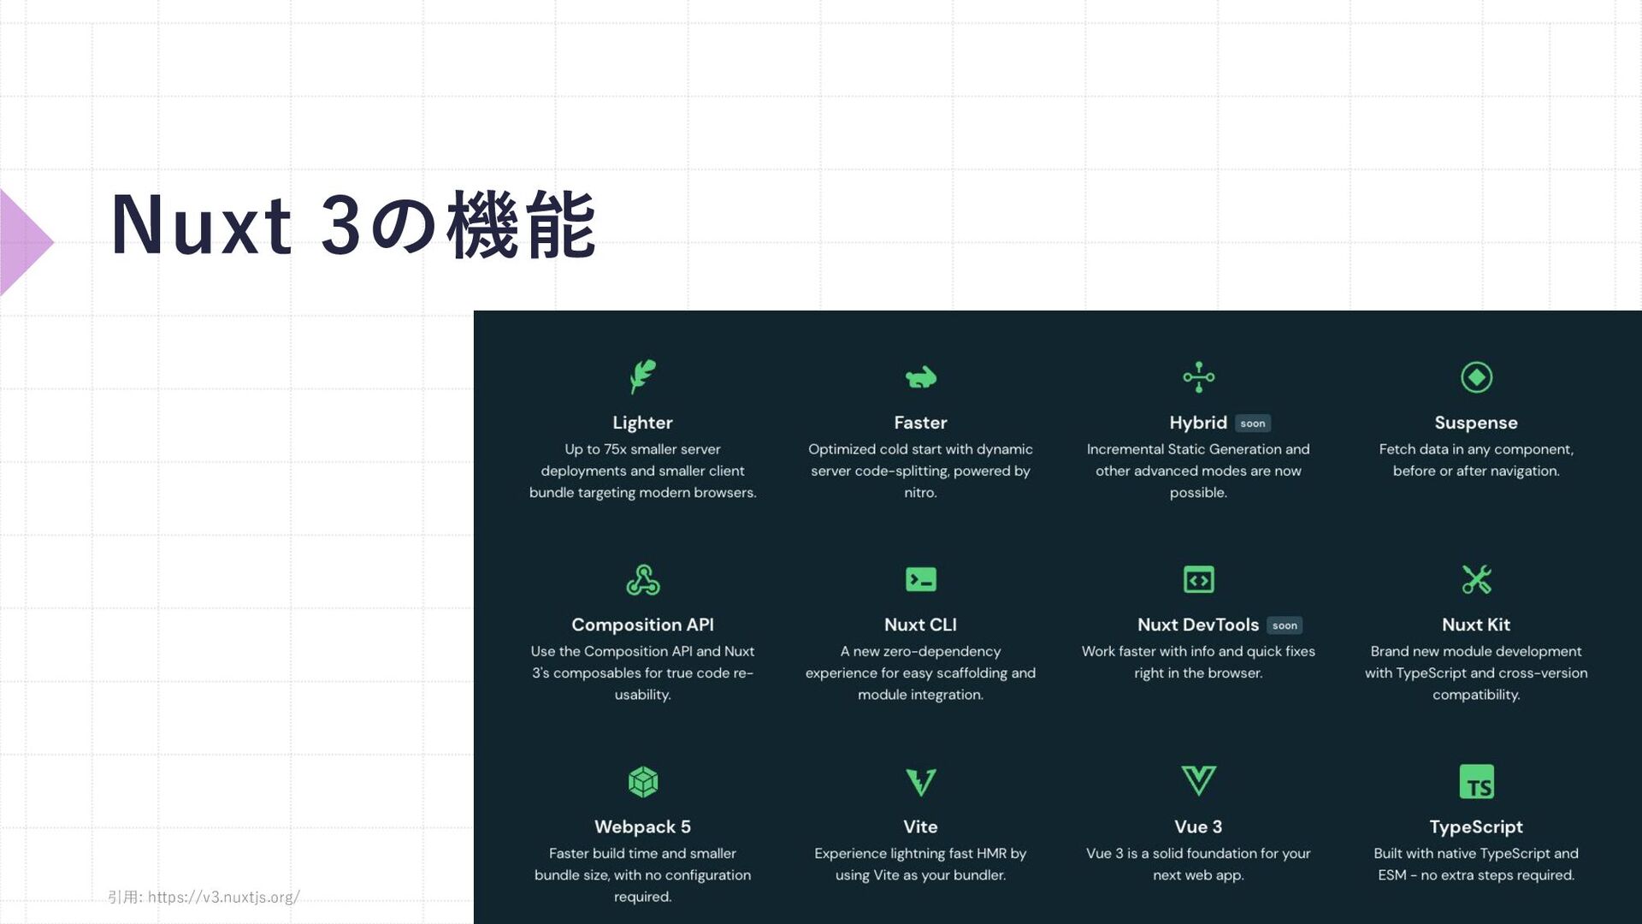
Task: Click the 'soon' badge beside Hybrid
Action: tap(1253, 423)
